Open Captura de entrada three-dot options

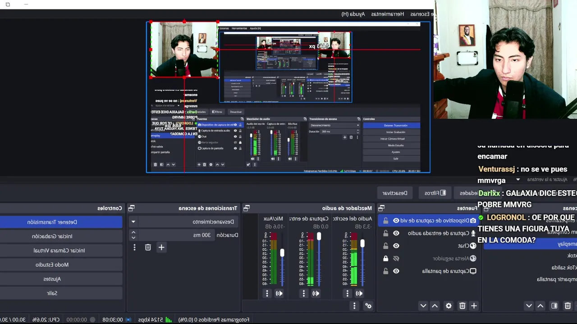[x=303, y=293]
